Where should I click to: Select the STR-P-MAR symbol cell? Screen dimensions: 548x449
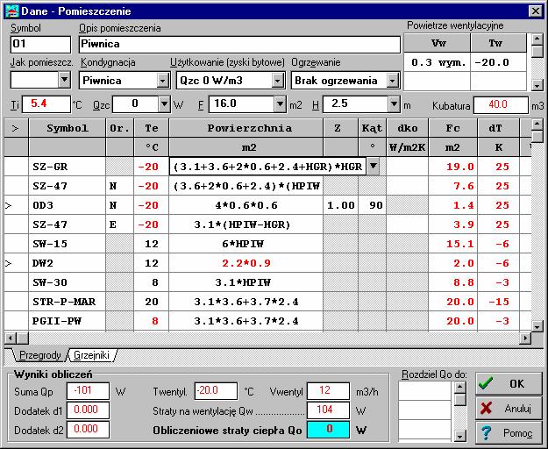pyautogui.click(x=68, y=301)
